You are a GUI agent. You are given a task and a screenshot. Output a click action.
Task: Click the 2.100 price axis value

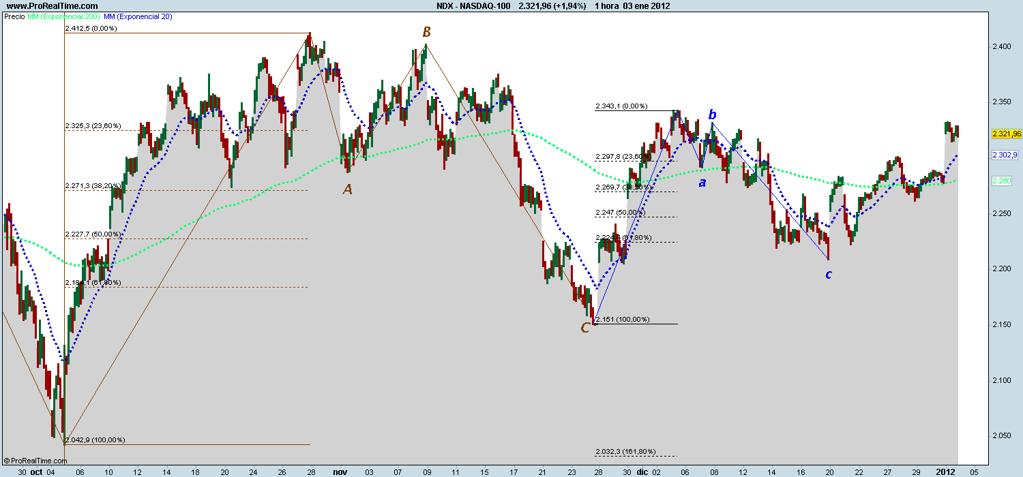point(1003,380)
